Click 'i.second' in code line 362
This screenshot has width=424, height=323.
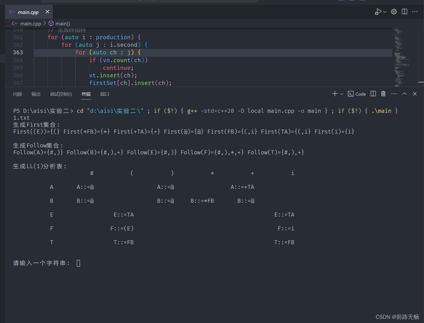124,45
